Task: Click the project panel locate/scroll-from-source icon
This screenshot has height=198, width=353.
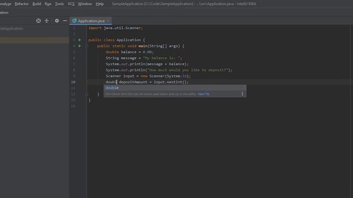Action: (39, 21)
